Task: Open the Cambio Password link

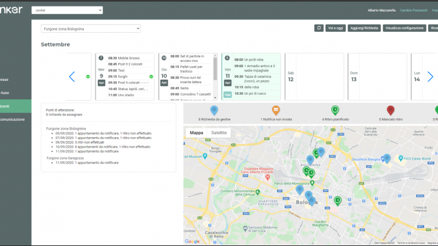Action: point(413,10)
